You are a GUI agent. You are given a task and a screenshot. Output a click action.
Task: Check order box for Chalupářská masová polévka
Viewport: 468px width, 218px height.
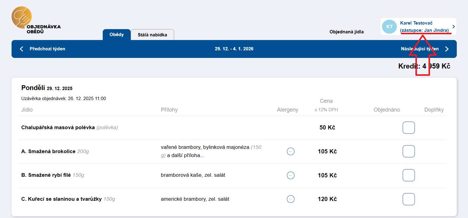coord(408,128)
